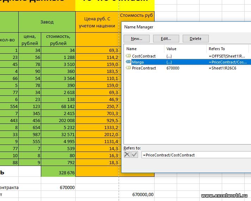Select the Завод header cell
The width and height of the screenshot is (251, 201).
[x=47, y=22]
